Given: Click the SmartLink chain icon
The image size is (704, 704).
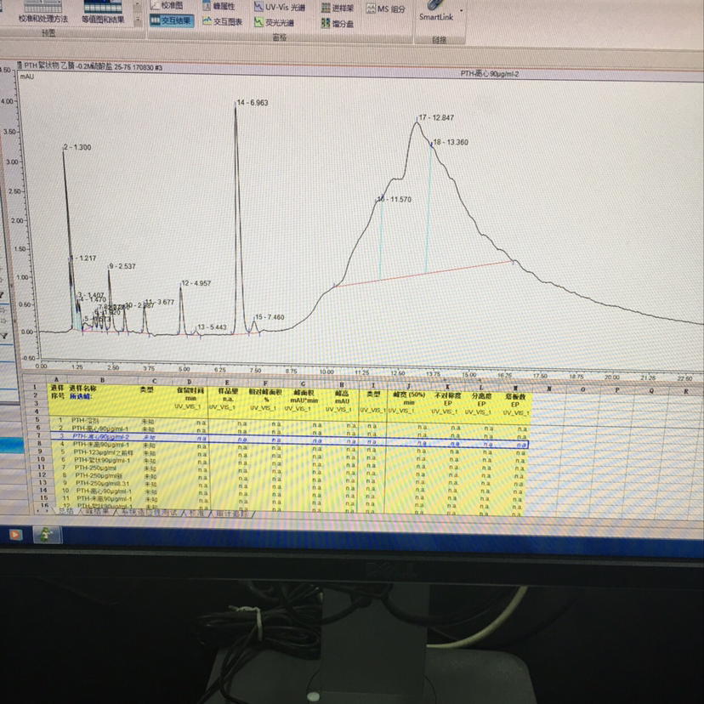Looking at the screenshot, I should [x=435, y=5].
